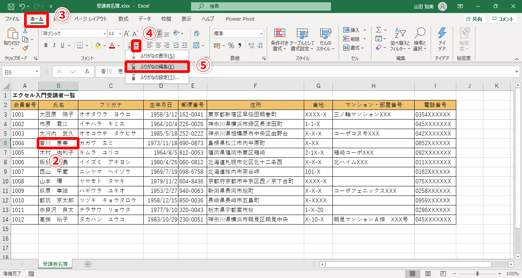Screen dimensions: 522x278
Task: Activate the format painter brush
Action: coord(25,48)
